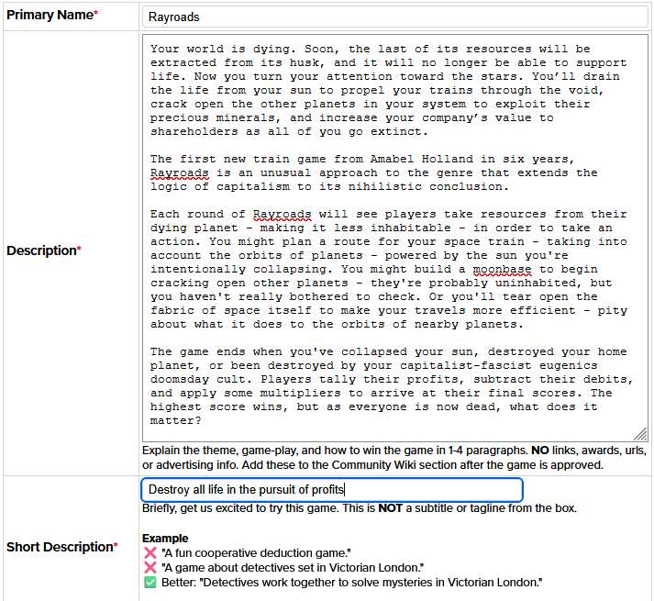Click the Short Description label

(61, 547)
